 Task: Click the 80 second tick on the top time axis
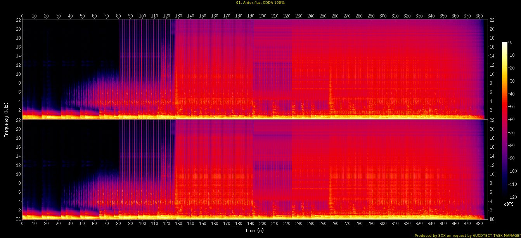click(119, 16)
